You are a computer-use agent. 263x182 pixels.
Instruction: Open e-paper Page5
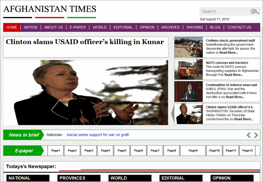122,150
